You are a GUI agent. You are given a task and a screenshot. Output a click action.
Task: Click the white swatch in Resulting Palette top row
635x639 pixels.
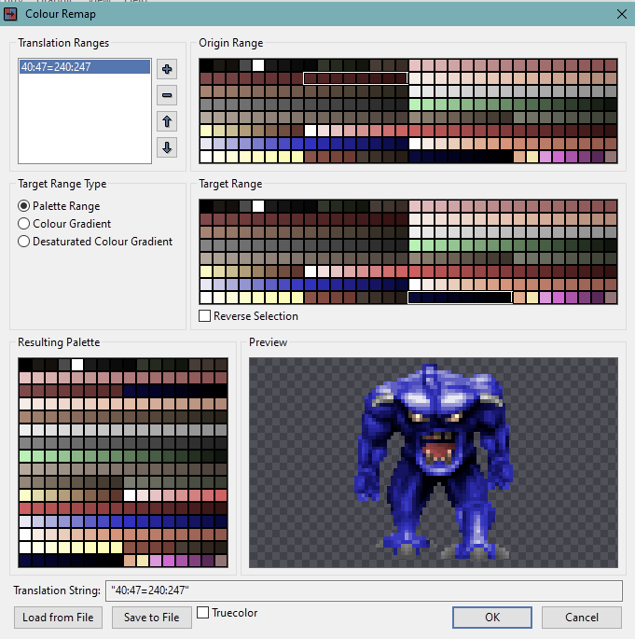pyautogui.click(x=77, y=365)
